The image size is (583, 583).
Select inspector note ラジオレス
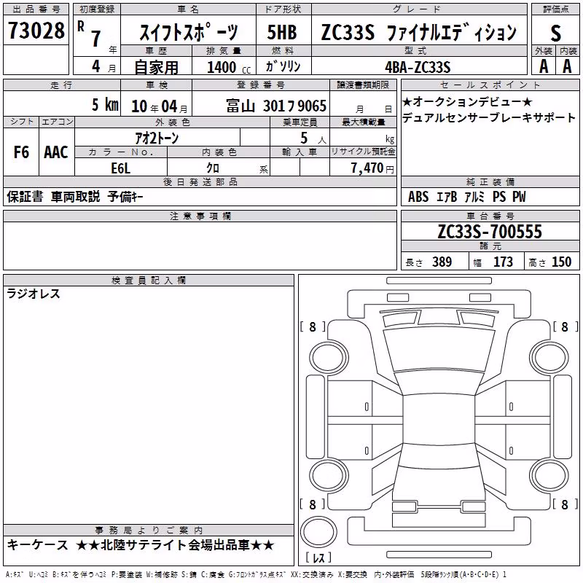[34, 294]
